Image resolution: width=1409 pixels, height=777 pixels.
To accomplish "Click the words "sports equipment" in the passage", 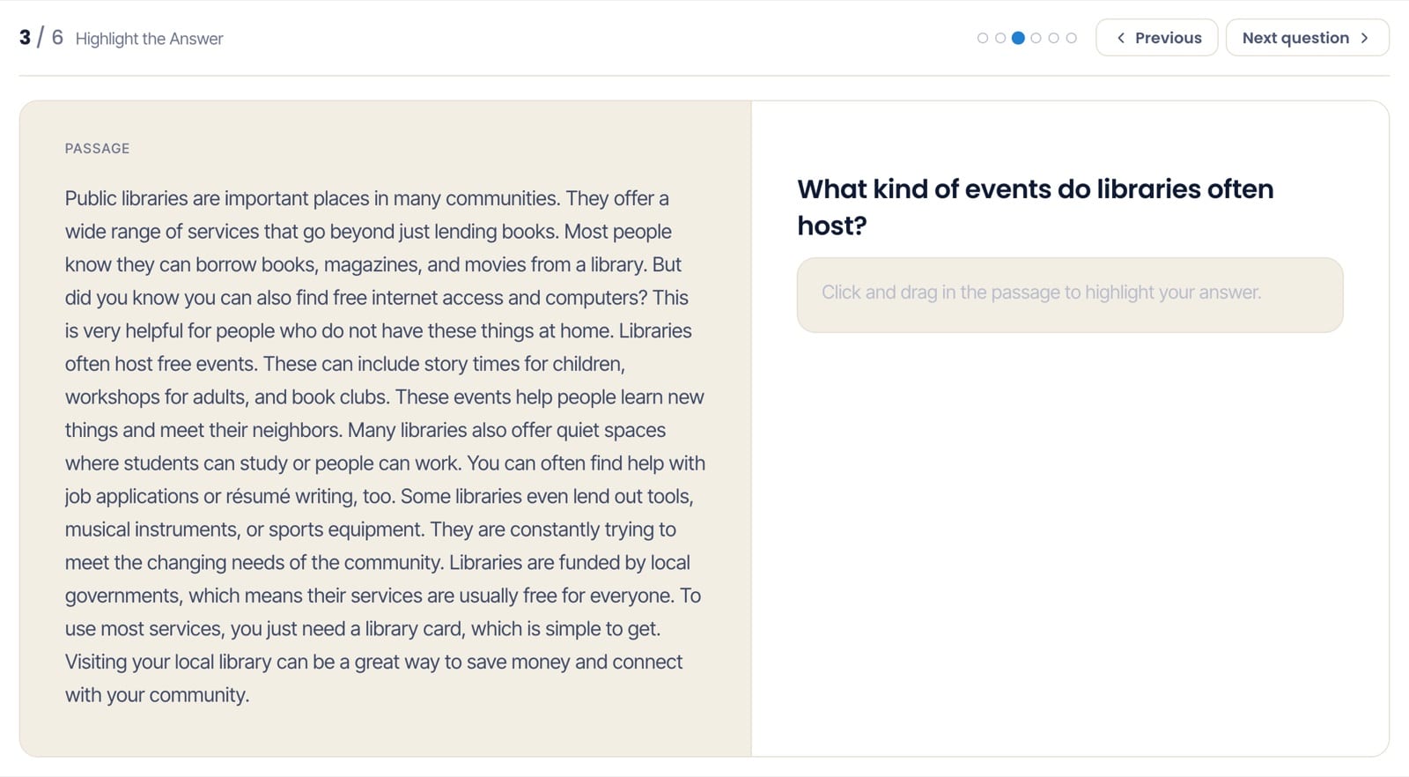I will click(x=346, y=529).
